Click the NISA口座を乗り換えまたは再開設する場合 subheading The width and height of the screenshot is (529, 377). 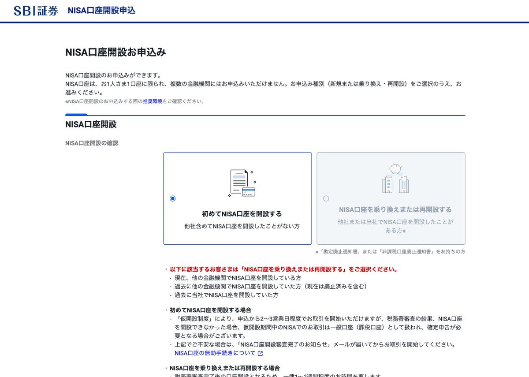[224, 368]
